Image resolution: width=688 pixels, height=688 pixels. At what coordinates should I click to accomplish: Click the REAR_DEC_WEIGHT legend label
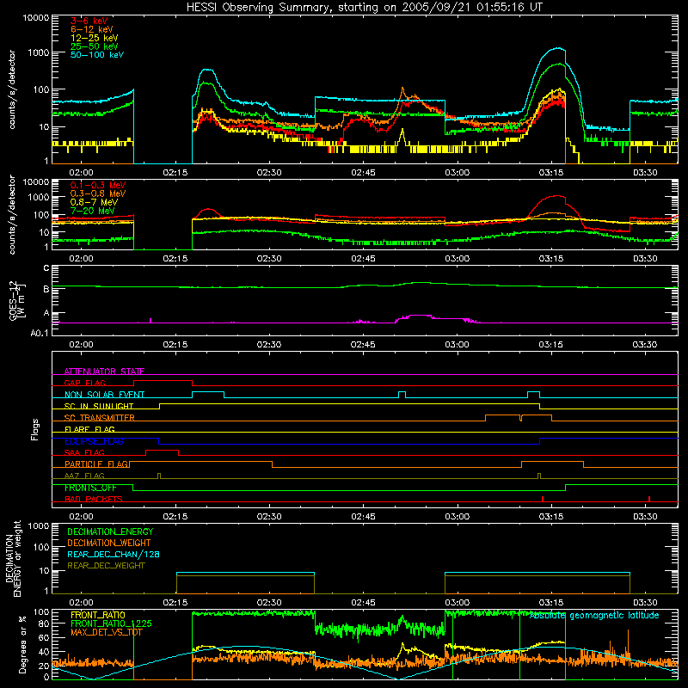pyautogui.click(x=106, y=566)
